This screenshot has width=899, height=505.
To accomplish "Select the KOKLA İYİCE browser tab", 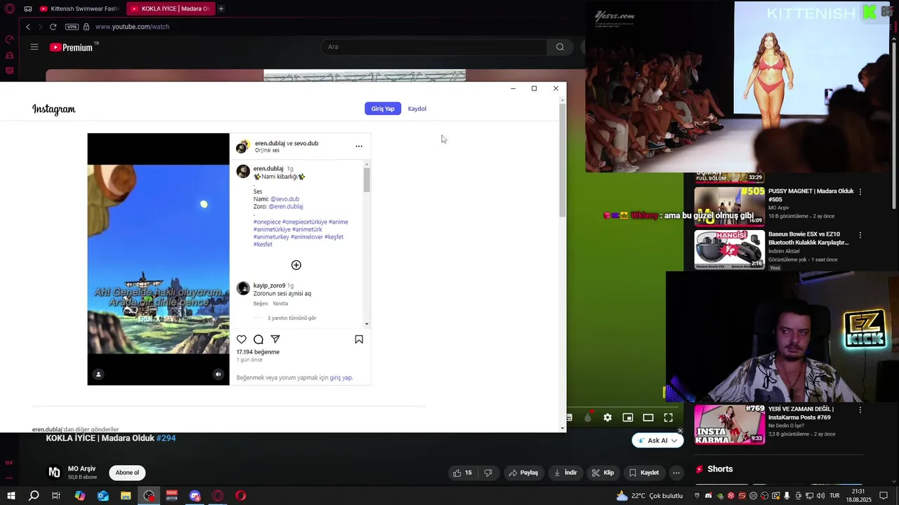I will (x=170, y=8).
